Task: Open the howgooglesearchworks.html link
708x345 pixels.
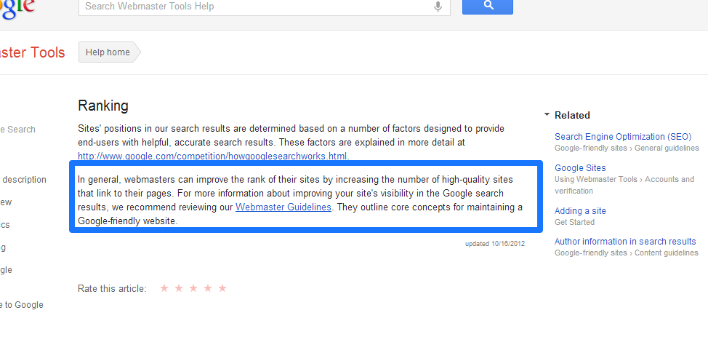Action: click(213, 156)
